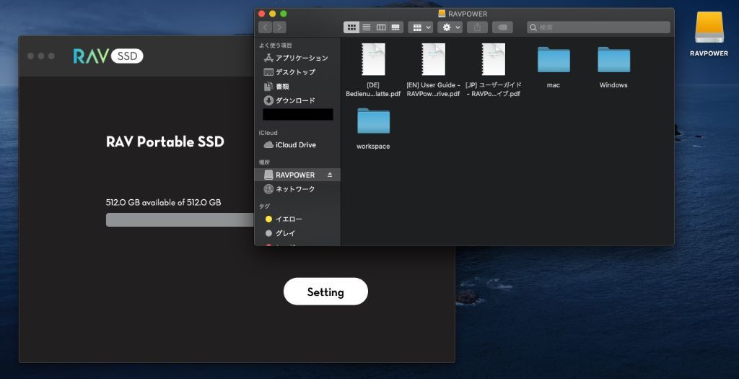Switch Finder to gallery view
This screenshot has width=739, height=379.
396,27
